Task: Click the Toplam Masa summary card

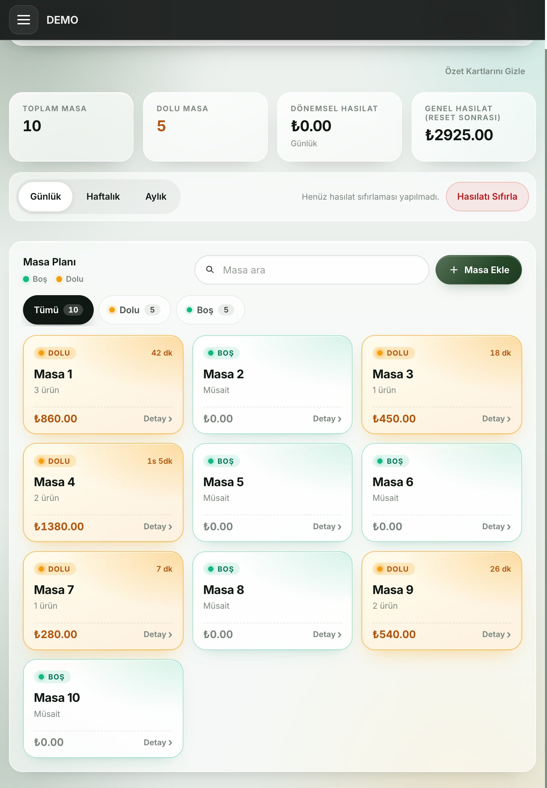Action: tap(71, 127)
